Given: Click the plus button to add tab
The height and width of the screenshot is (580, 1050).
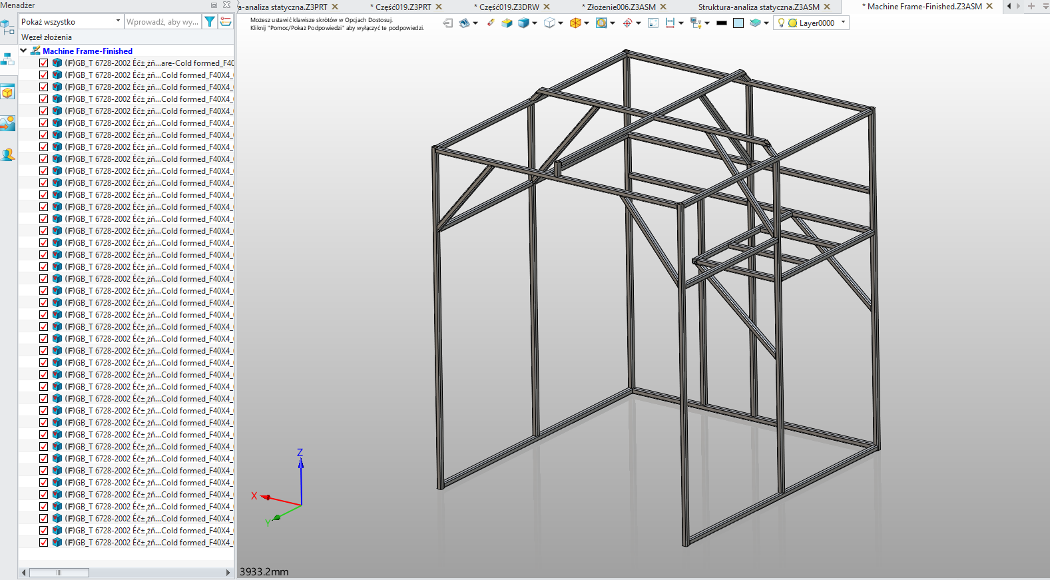Looking at the screenshot, I should [x=1031, y=6].
